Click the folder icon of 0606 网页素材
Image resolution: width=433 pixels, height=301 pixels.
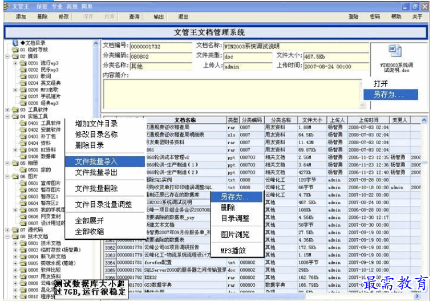(23, 217)
